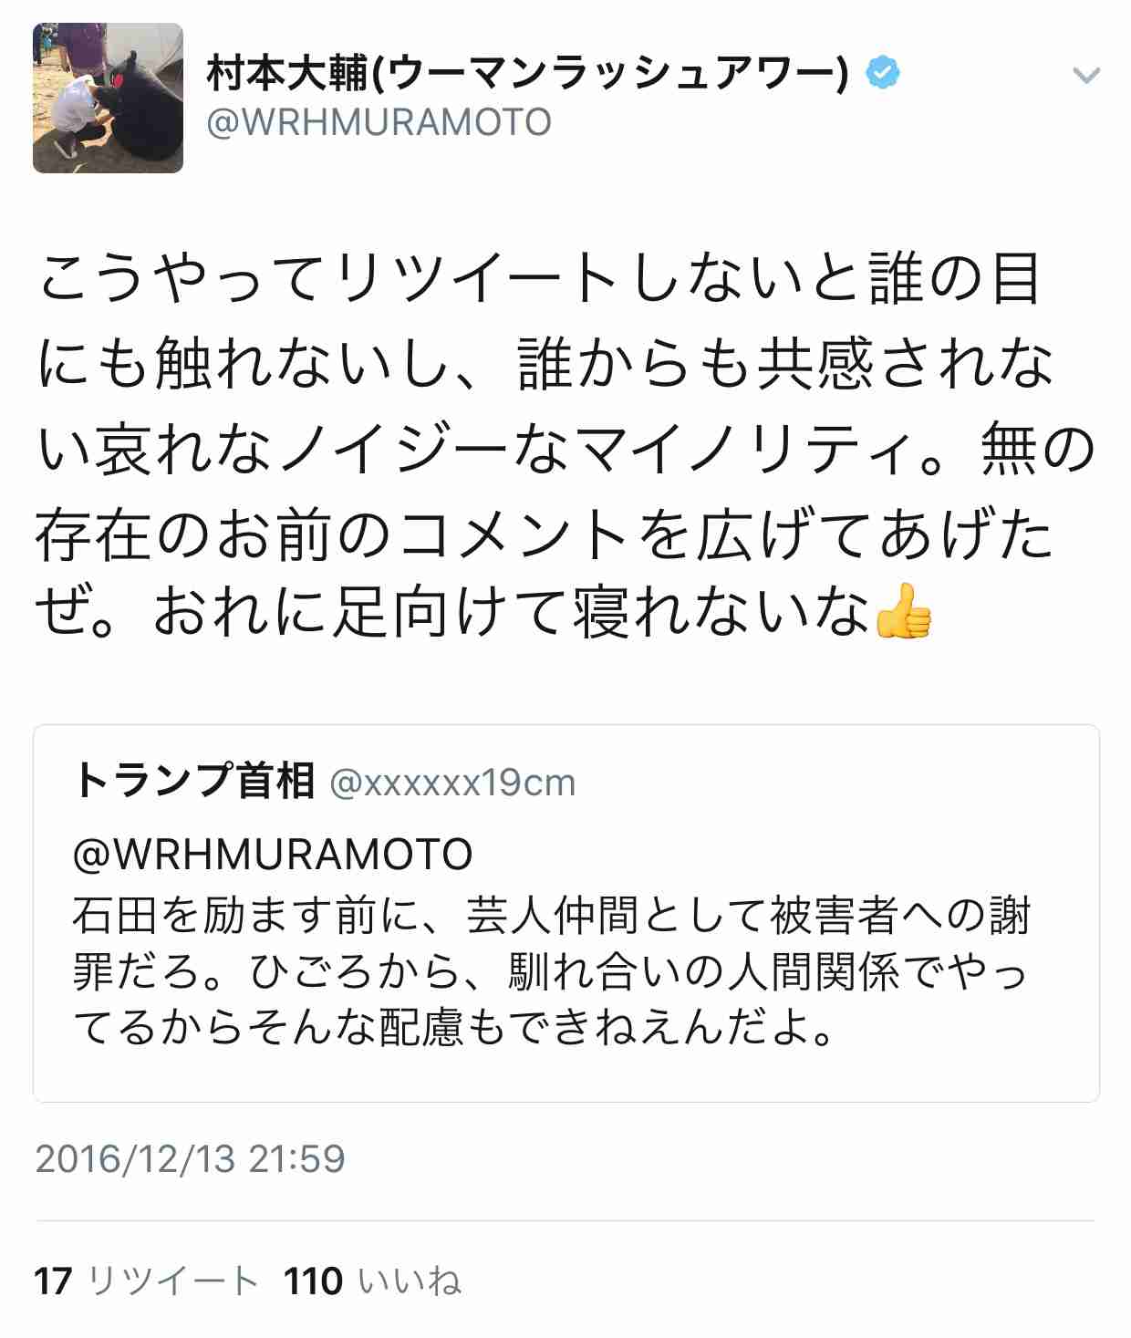Click the last line おれに足向けて寝れないな
The image size is (1131, 1338).
tap(511, 611)
